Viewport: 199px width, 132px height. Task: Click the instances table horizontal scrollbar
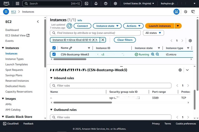[x=70, y=59]
